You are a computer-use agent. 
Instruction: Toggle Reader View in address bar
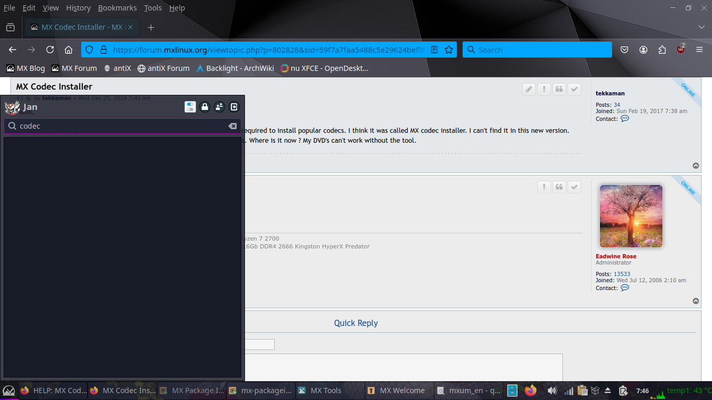click(434, 49)
